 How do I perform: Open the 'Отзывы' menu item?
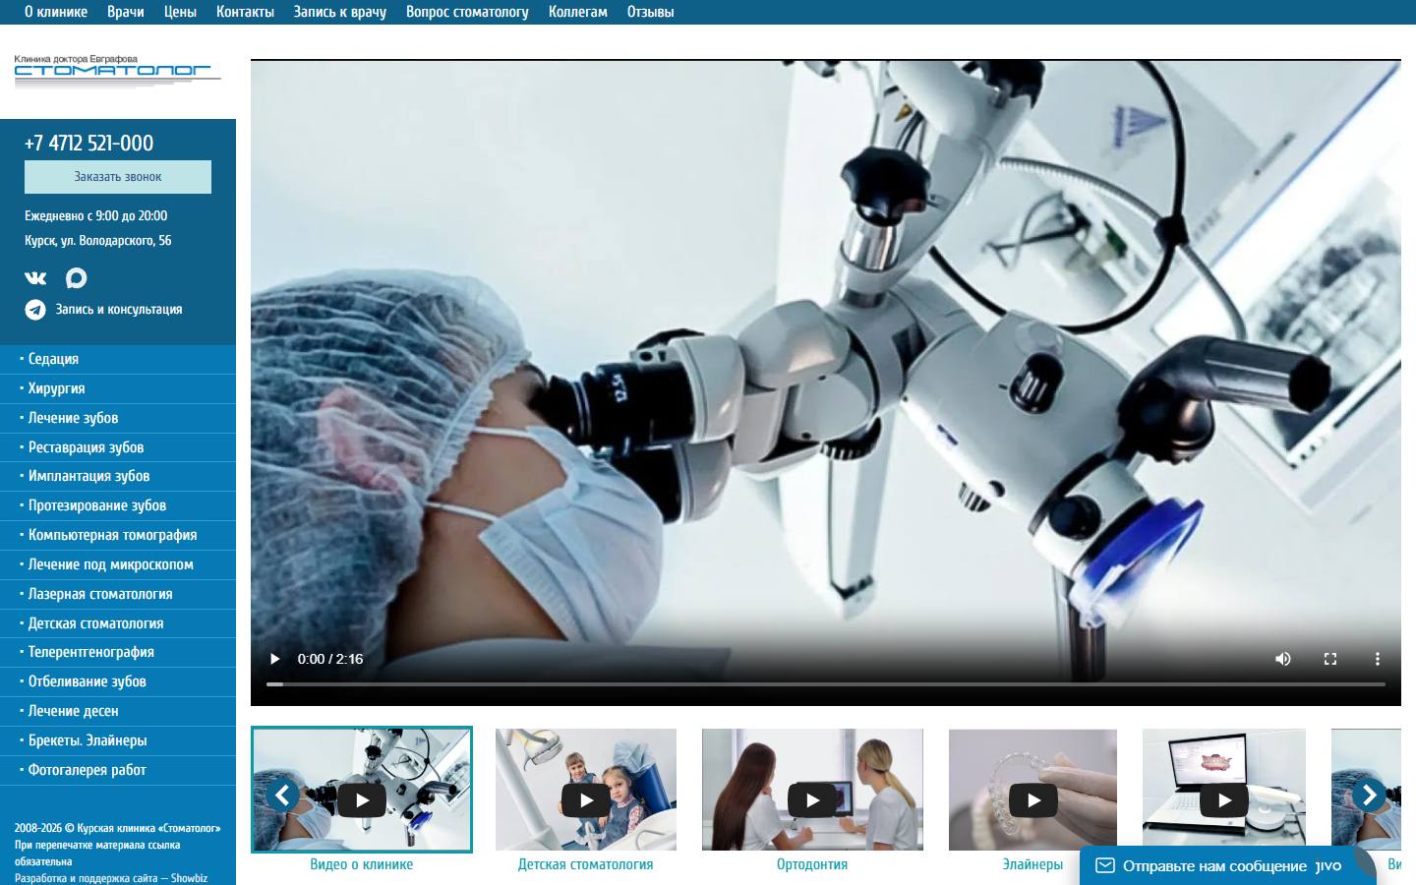651,12
